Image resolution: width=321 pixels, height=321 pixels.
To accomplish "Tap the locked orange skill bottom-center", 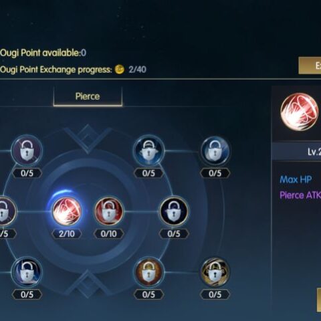I will 148,272.
